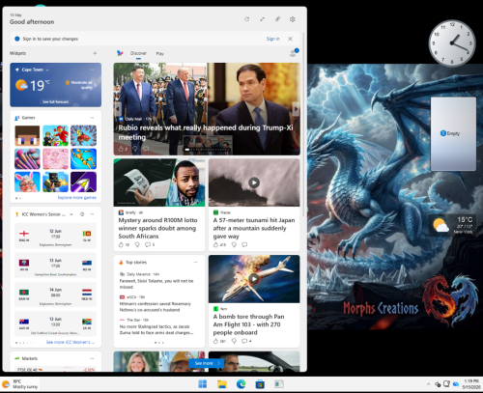This screenshot has height=393, width=483.
Task: Advance carousel with next arrow
Action: click(296, 109)
